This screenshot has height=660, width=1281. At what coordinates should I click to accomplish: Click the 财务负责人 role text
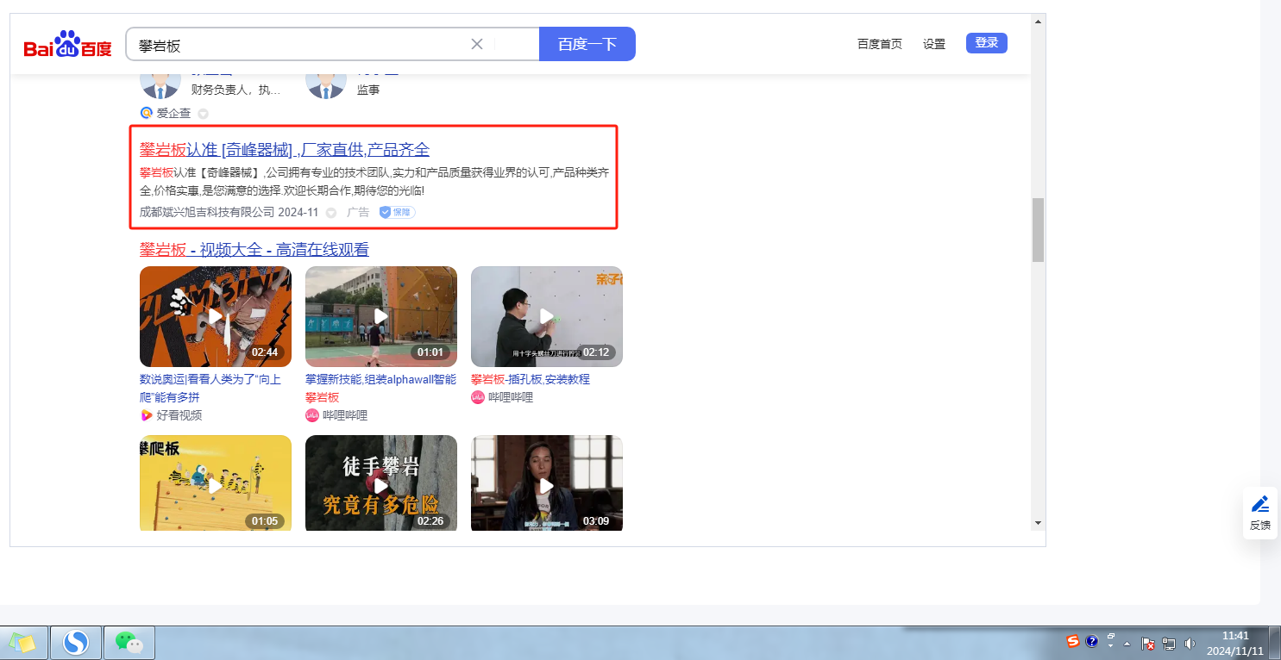235,90
